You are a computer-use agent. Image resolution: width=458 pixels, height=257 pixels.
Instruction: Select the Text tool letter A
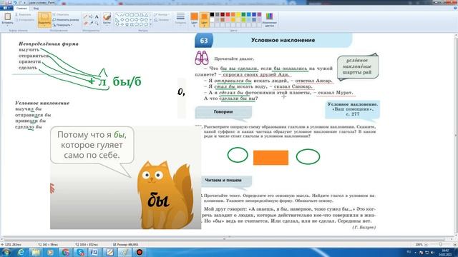(97, 16)
